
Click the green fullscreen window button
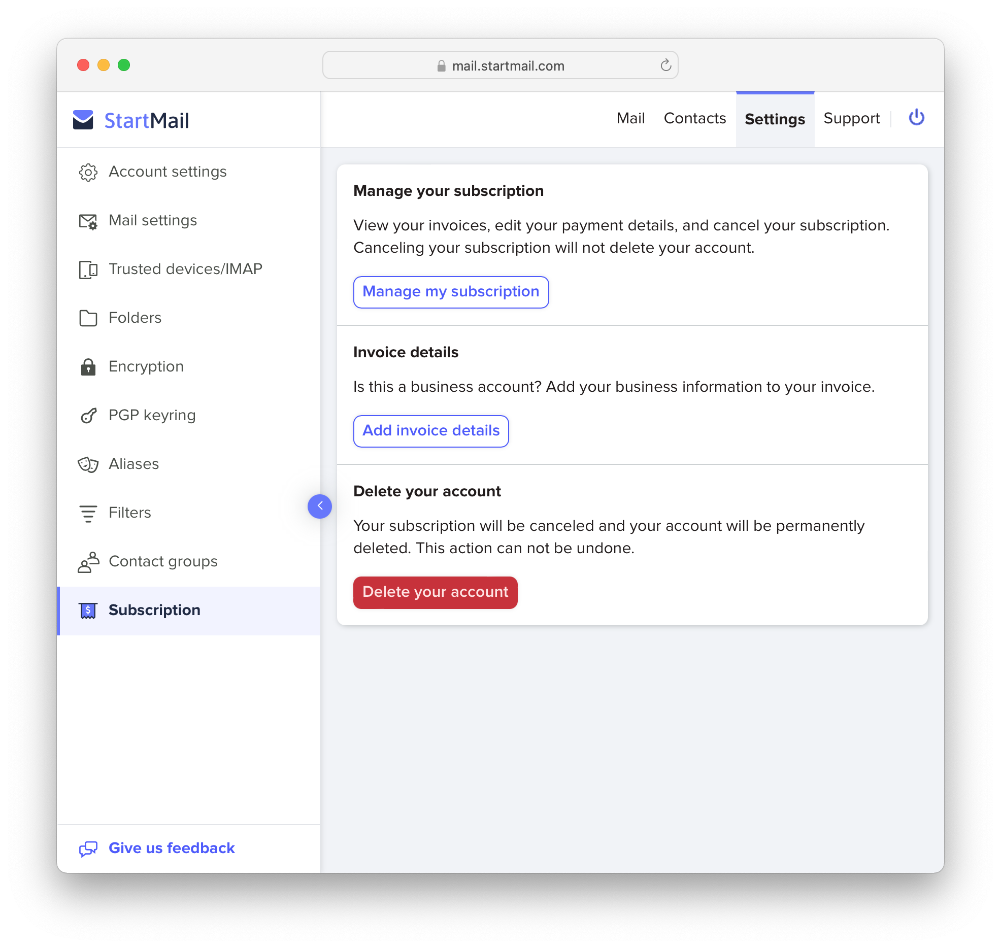tap(124, 65)
